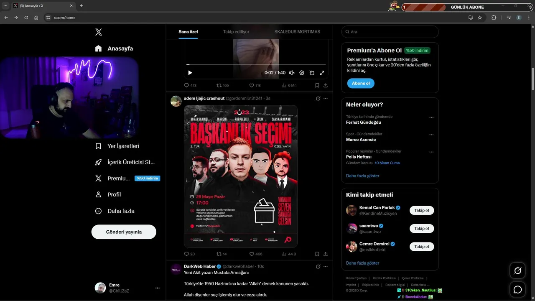Reload the page in Chrome

coord(26,18)
